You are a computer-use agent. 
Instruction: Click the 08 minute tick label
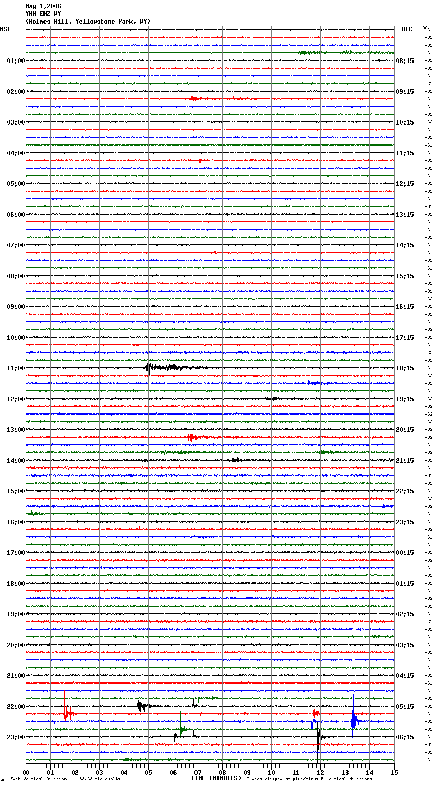222,772
